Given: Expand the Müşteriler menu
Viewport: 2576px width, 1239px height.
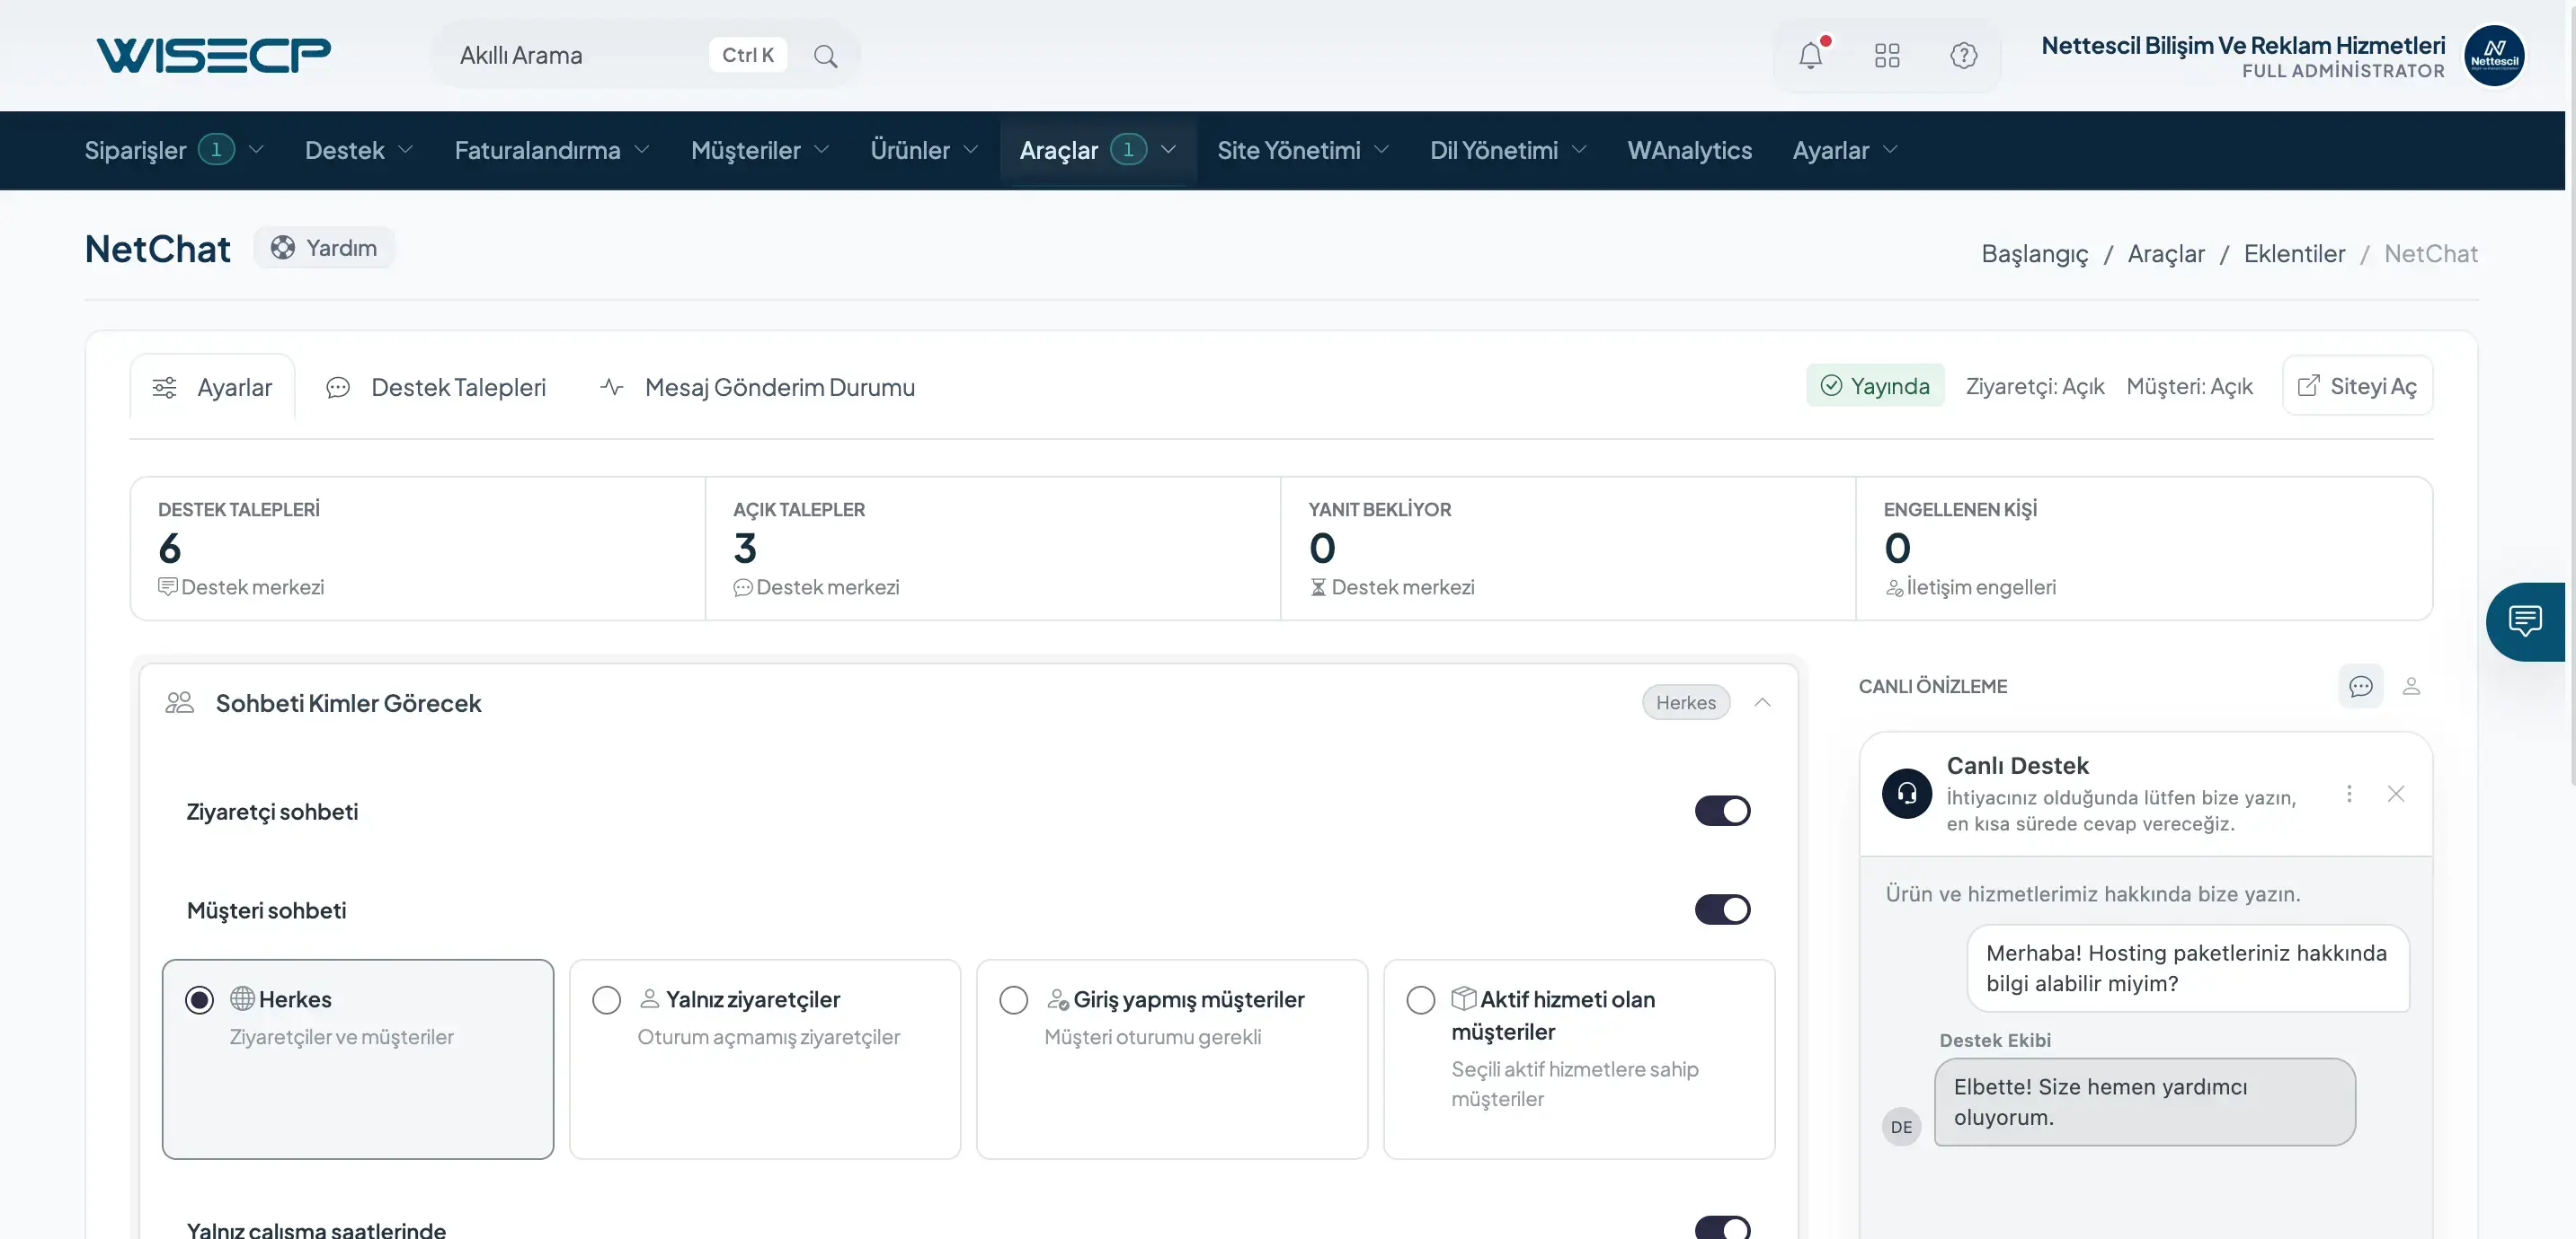Looking at the screenshot, I should click(760, 150).
